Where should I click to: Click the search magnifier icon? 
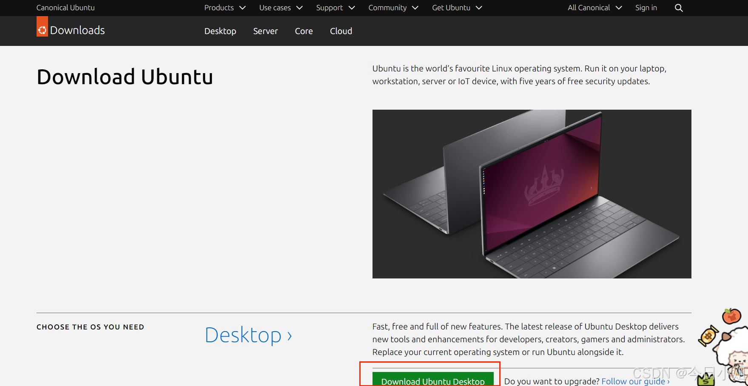(679, 8)
